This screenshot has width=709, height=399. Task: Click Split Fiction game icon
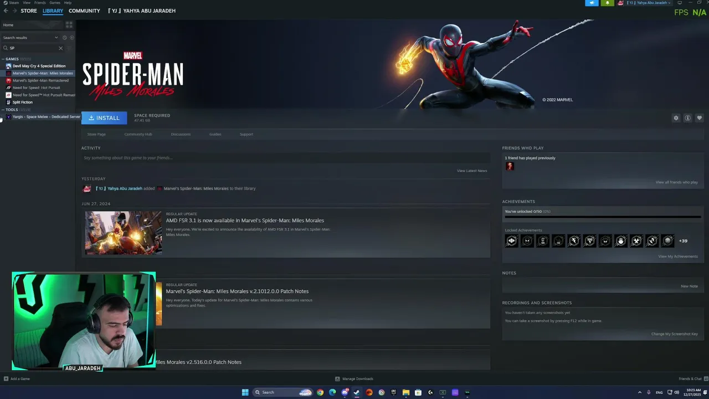[x=8, y=102]
